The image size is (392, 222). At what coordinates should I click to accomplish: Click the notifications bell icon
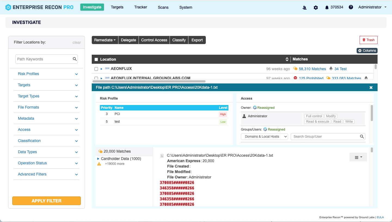[x=327, y=8]
